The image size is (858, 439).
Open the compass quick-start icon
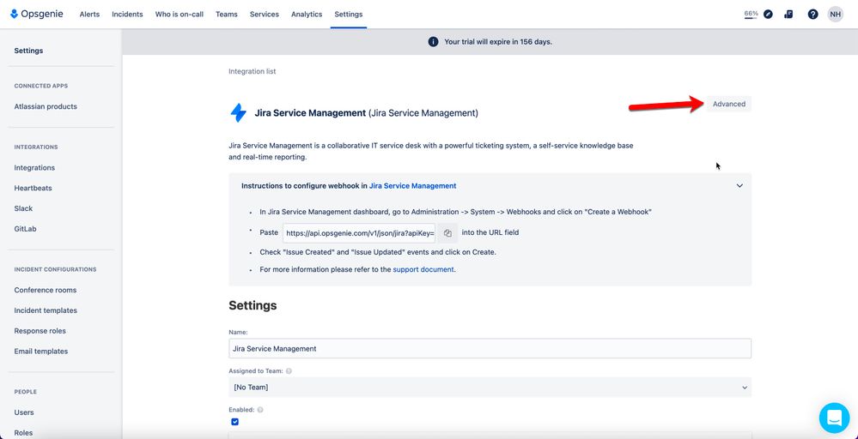tap(769, 15)
